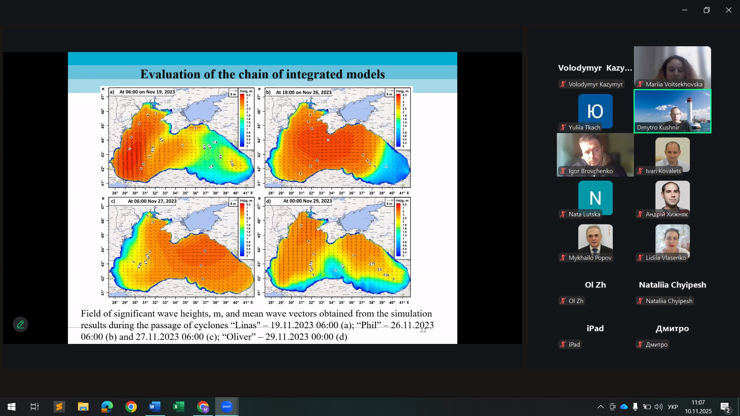Switch the УКР keyboard language indicator
Screen dimensions: 740x416
click(673, 407)
